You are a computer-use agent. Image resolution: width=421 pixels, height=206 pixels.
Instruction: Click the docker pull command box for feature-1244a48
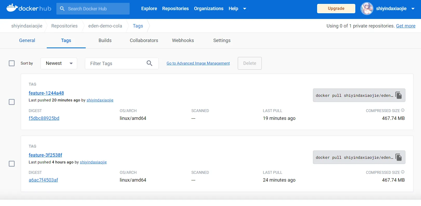click(x=359, y=95)
